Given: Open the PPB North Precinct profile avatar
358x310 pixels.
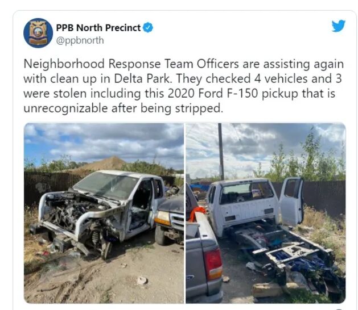Looking at the screenshot, I should [38, 33].
